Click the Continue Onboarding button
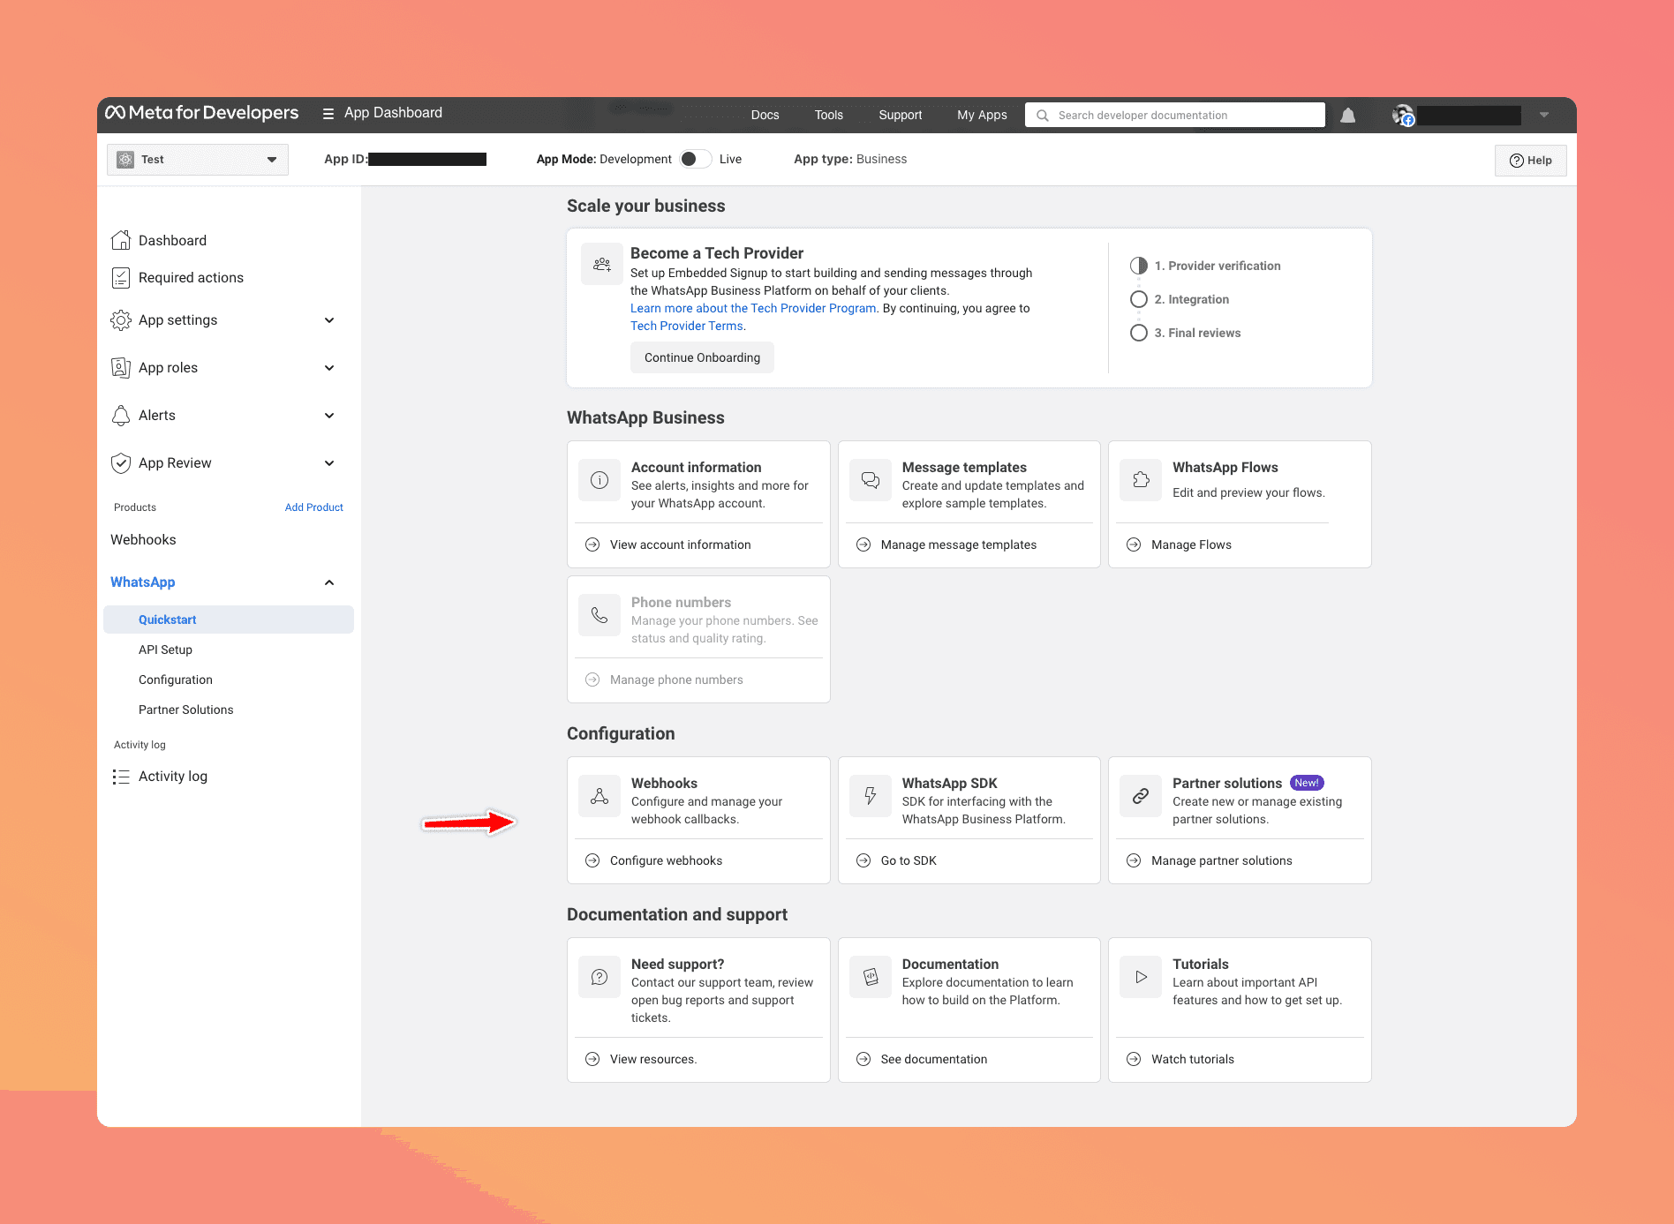This screenshot has height=1224, width=1674. coord(702,357)
